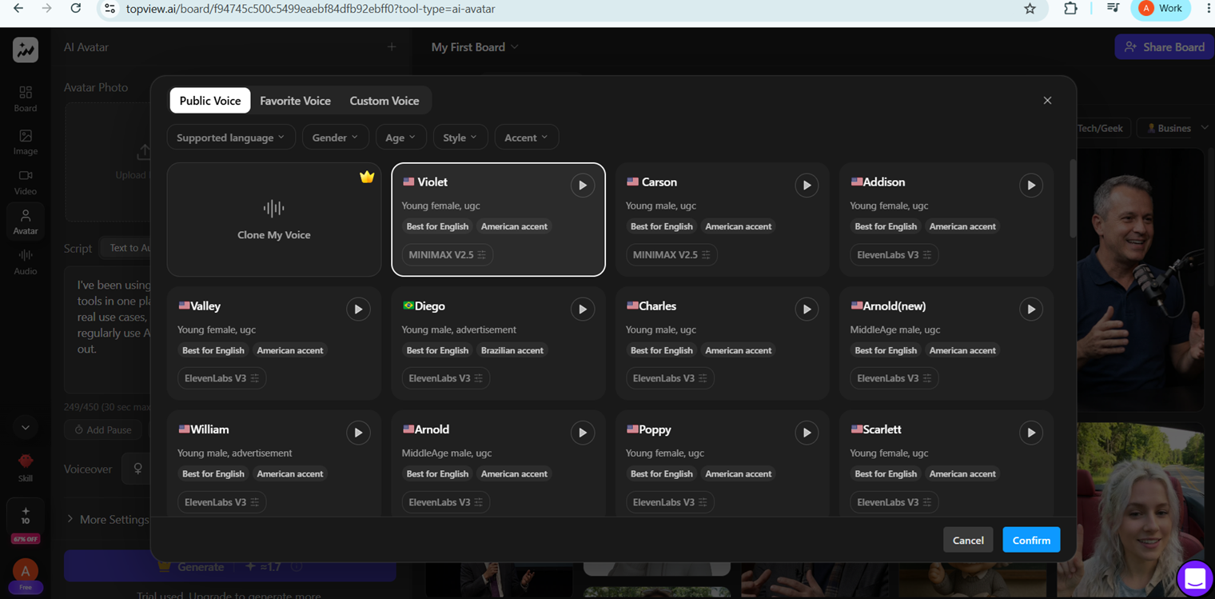Open the Age filter dropdown

click(x=400, y=138)
